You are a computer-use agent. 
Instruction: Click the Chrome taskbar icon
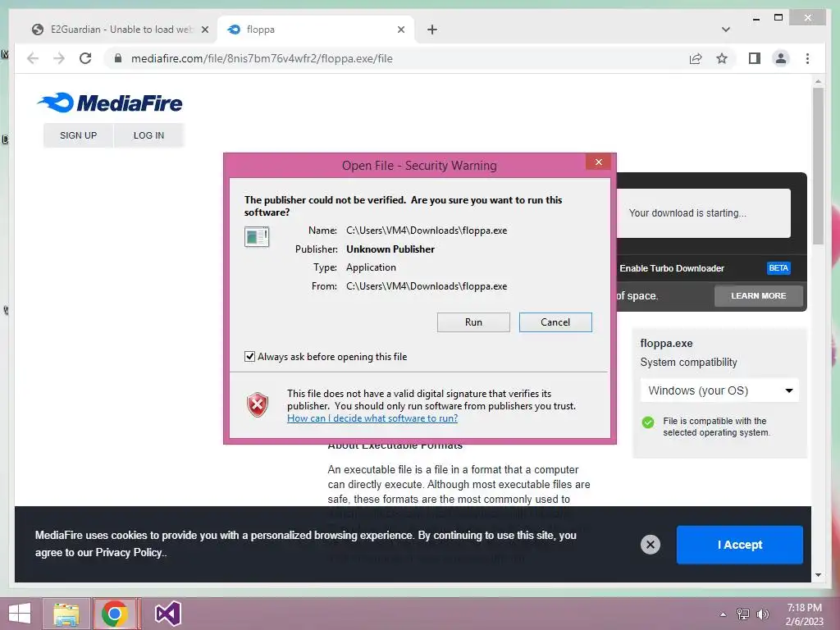tap(114, 614)
